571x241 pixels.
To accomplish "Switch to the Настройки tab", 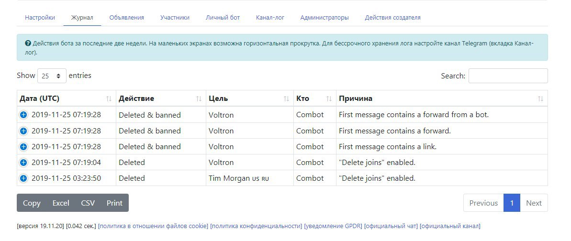I will coord(40,18).
